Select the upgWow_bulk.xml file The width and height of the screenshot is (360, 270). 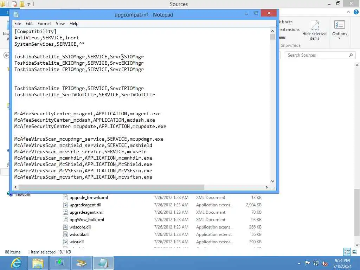click(x=87, y=219)
